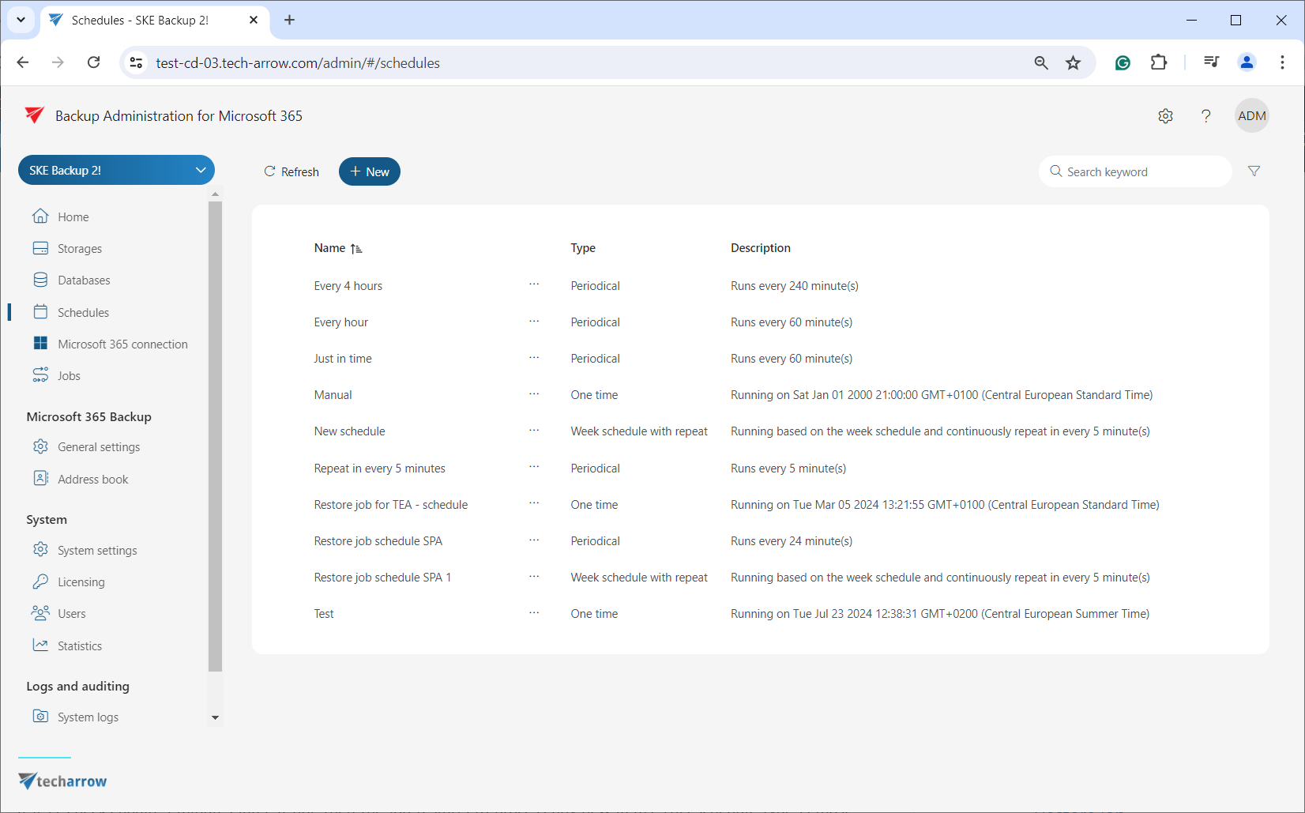
Task: Open Databases from the sidebar
Action: pyautogui.click(x=83, y=280)
